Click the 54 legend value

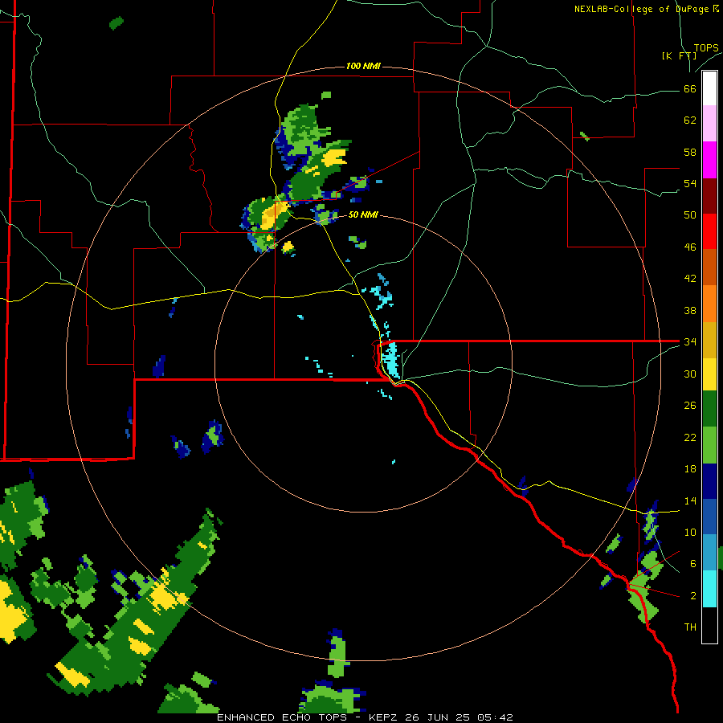pos(690,183)
